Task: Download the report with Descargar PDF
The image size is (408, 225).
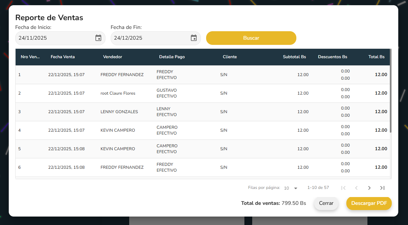Action: (369, 203)
